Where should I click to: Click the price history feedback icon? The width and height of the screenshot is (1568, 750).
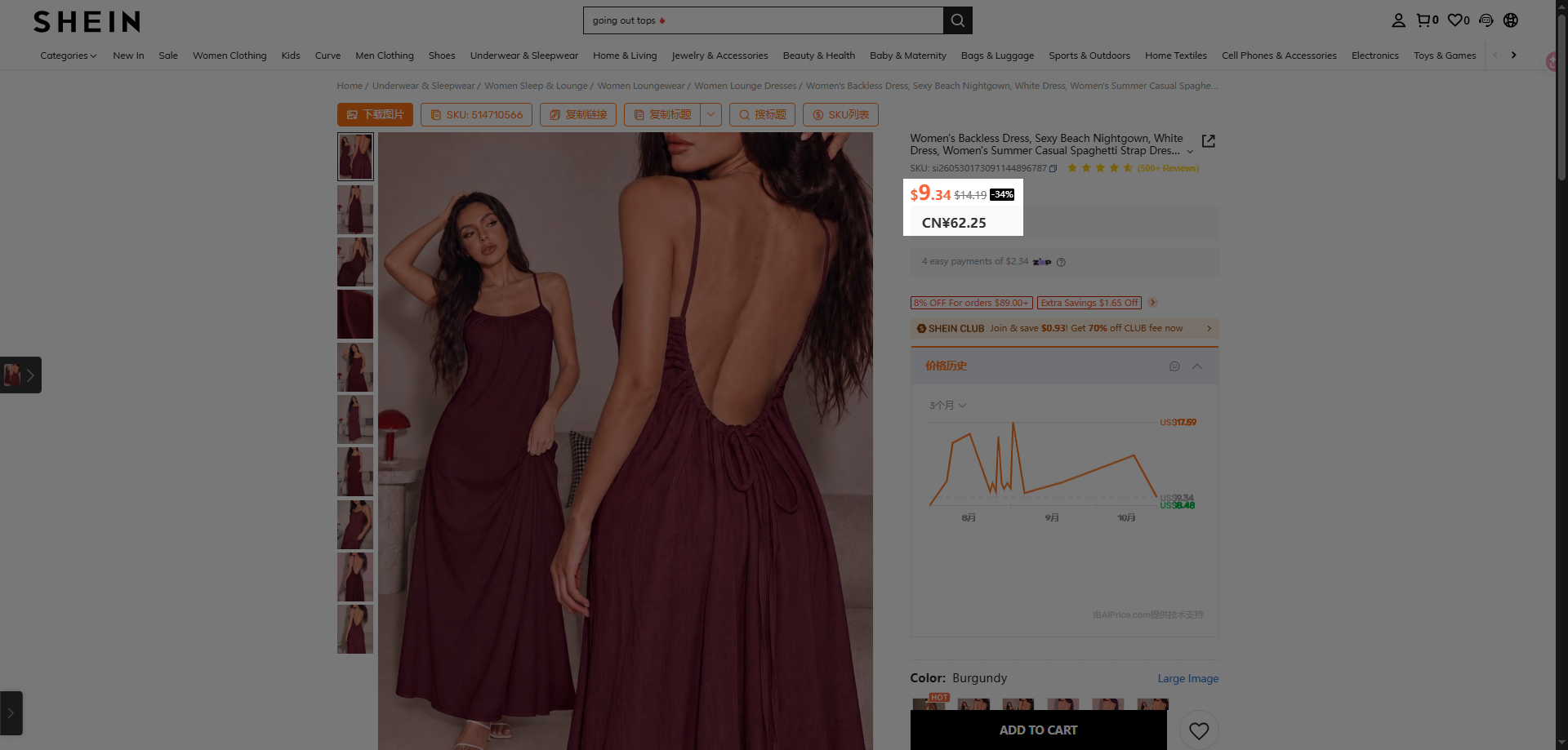point(1174,366)
